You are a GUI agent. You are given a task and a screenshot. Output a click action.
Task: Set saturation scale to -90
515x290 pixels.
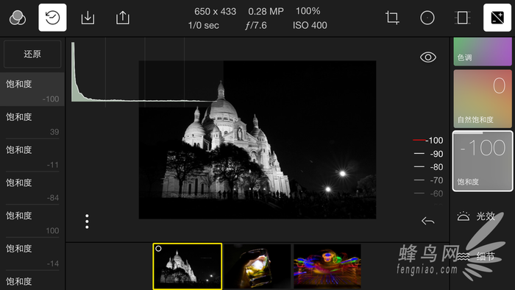point(429,154)
